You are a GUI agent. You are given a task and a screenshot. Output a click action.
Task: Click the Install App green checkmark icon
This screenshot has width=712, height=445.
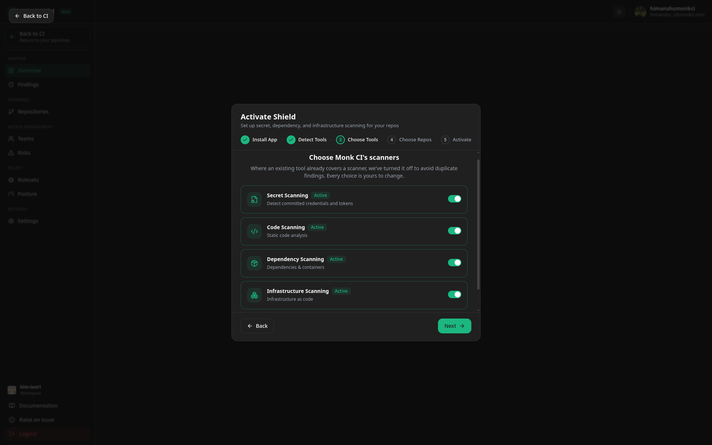point(245,140)
